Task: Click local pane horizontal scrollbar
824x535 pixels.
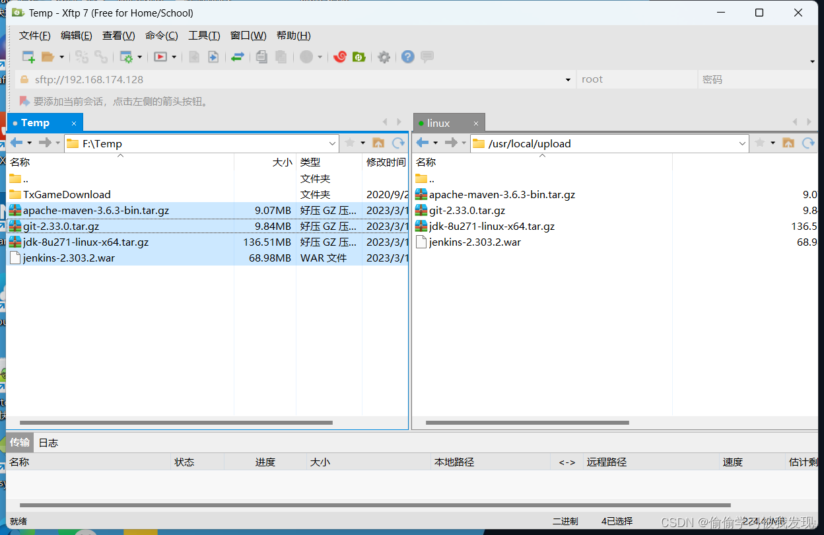Action: 176,423
